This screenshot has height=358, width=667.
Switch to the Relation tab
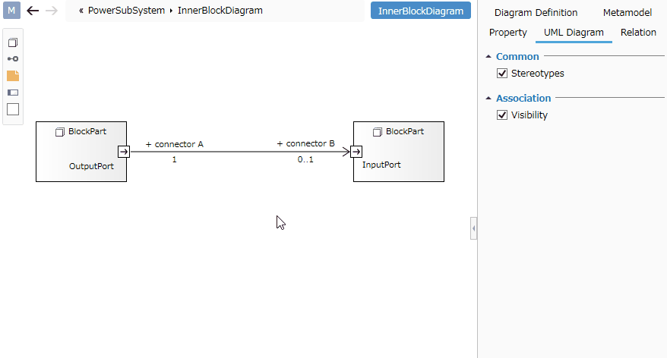[638, 33]
